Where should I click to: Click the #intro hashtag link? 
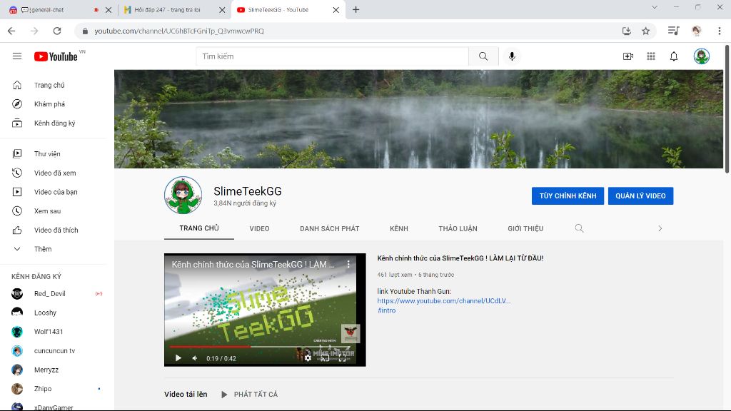click(x=386, y=310)
